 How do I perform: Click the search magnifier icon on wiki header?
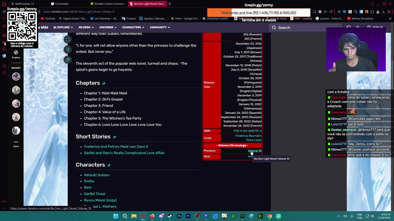(x=274, y=28)
